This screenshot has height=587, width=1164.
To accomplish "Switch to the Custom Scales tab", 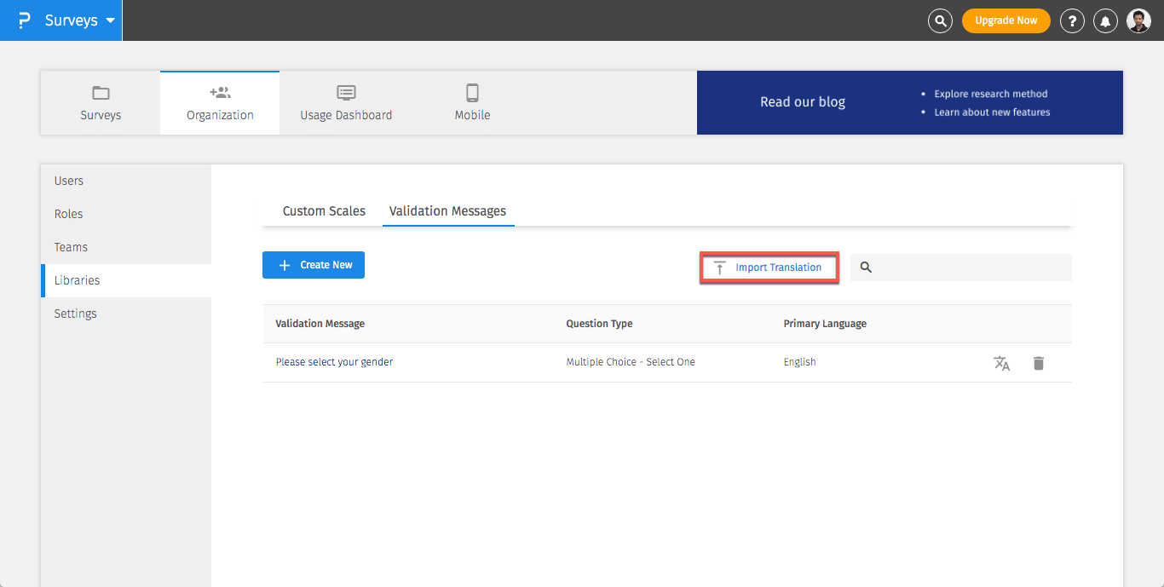I will pyautogui.click(x=324, y=211).
